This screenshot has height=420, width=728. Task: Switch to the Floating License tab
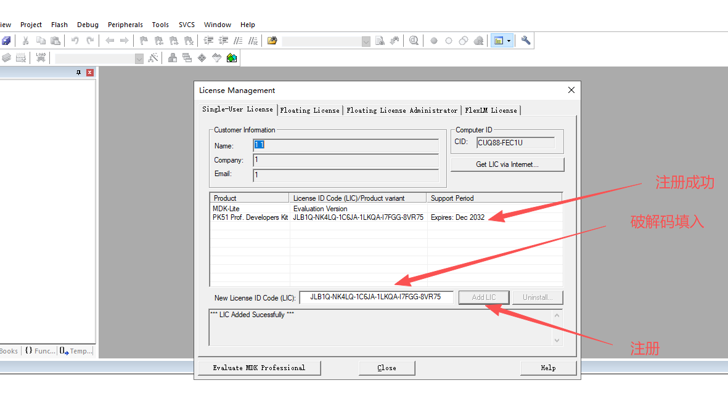click(309, 110)
